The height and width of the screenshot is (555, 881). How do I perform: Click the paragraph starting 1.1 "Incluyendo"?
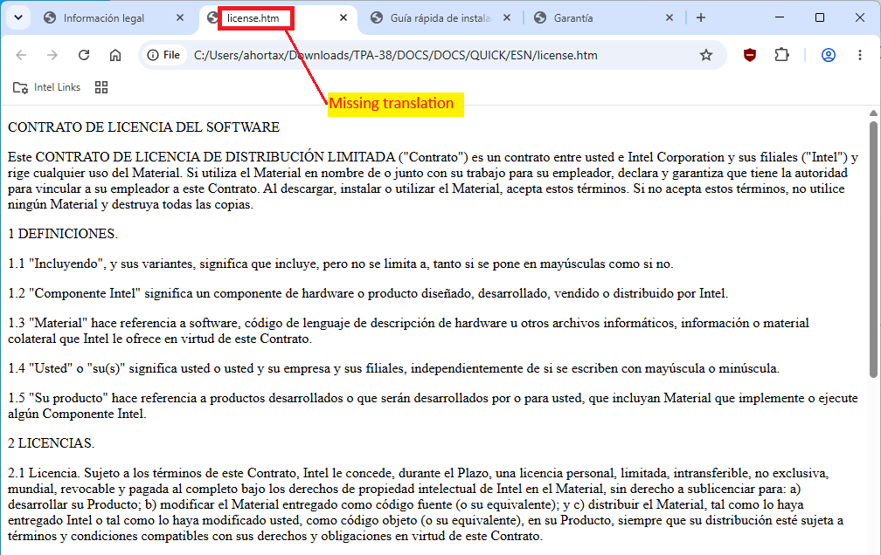click(341, 264)
